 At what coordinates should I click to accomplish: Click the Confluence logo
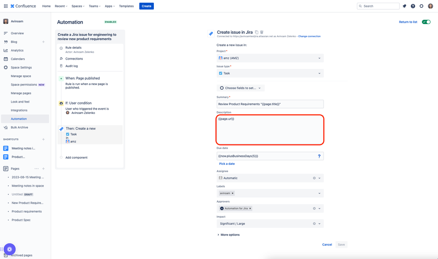click(23, 6)
